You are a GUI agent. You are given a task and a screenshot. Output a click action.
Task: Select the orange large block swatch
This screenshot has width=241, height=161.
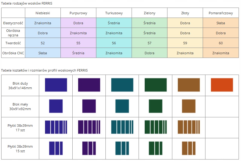tap(222, 85)
